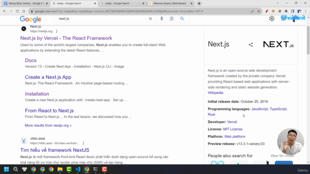Share the Next.js knowledge panel

click(x=251, y=45)
